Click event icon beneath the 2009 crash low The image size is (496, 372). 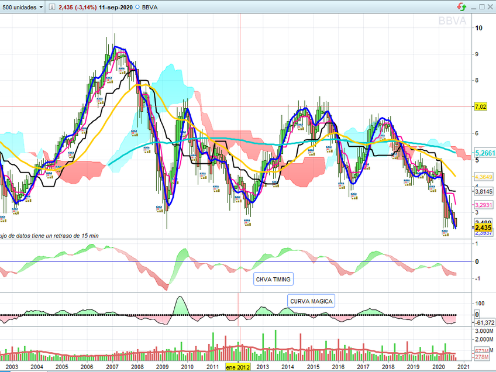(x=160, y=209)
